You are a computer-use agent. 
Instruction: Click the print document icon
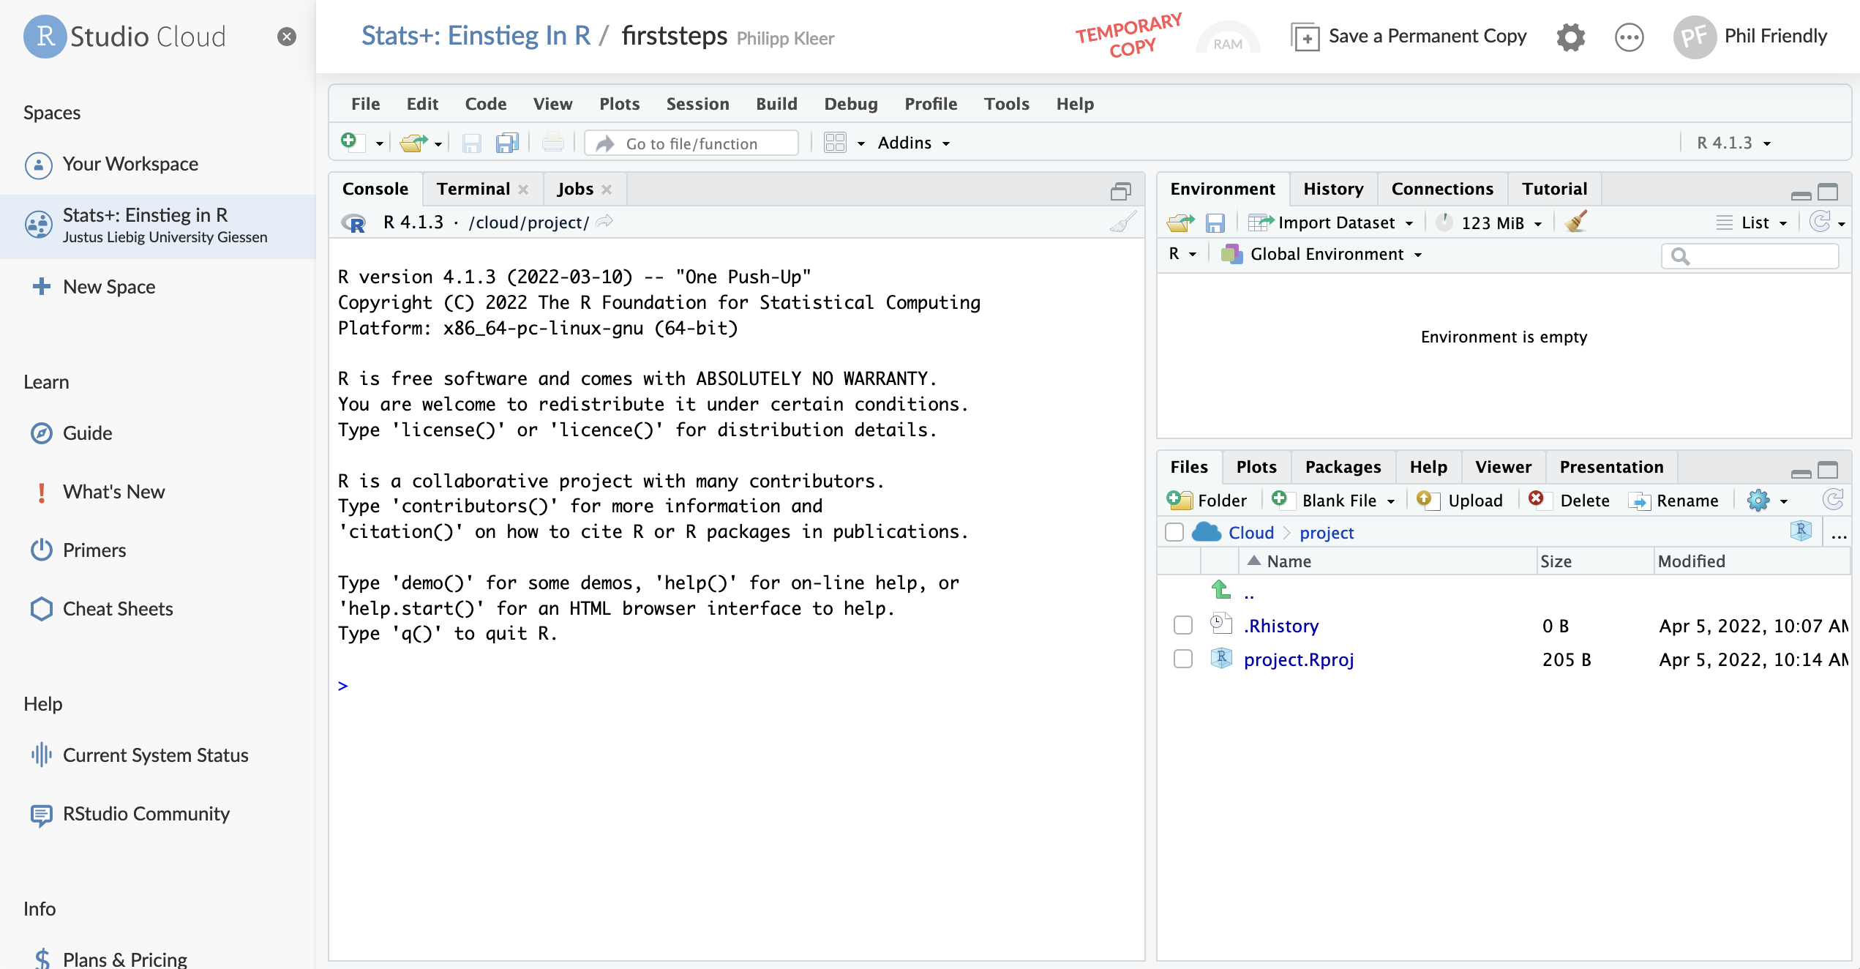coord(553,142)
